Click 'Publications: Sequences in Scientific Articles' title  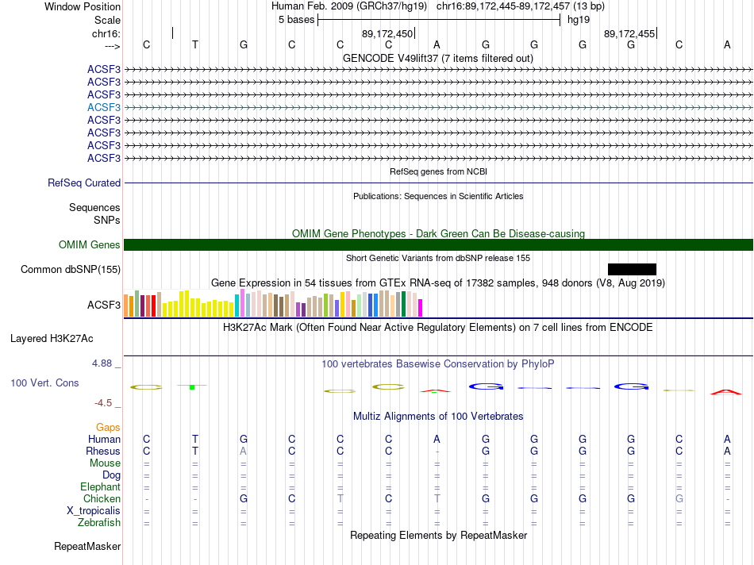(438, 196)
